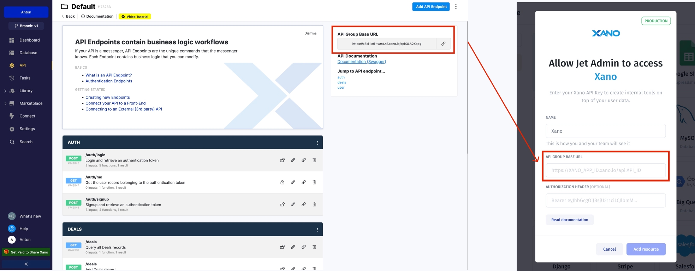Expand the Marketplace section in the sidebar
This screenshot has height=271, width=695.
coord(5,103)
